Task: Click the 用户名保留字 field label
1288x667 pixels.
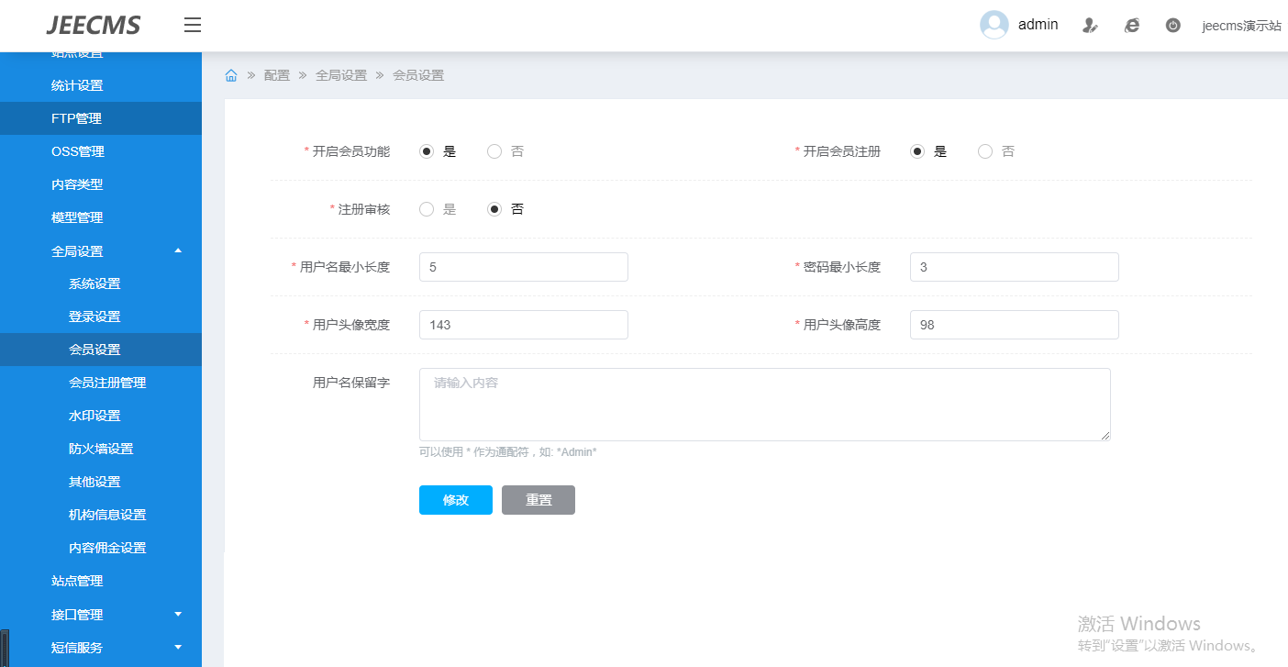Action: tap(351, 383)
